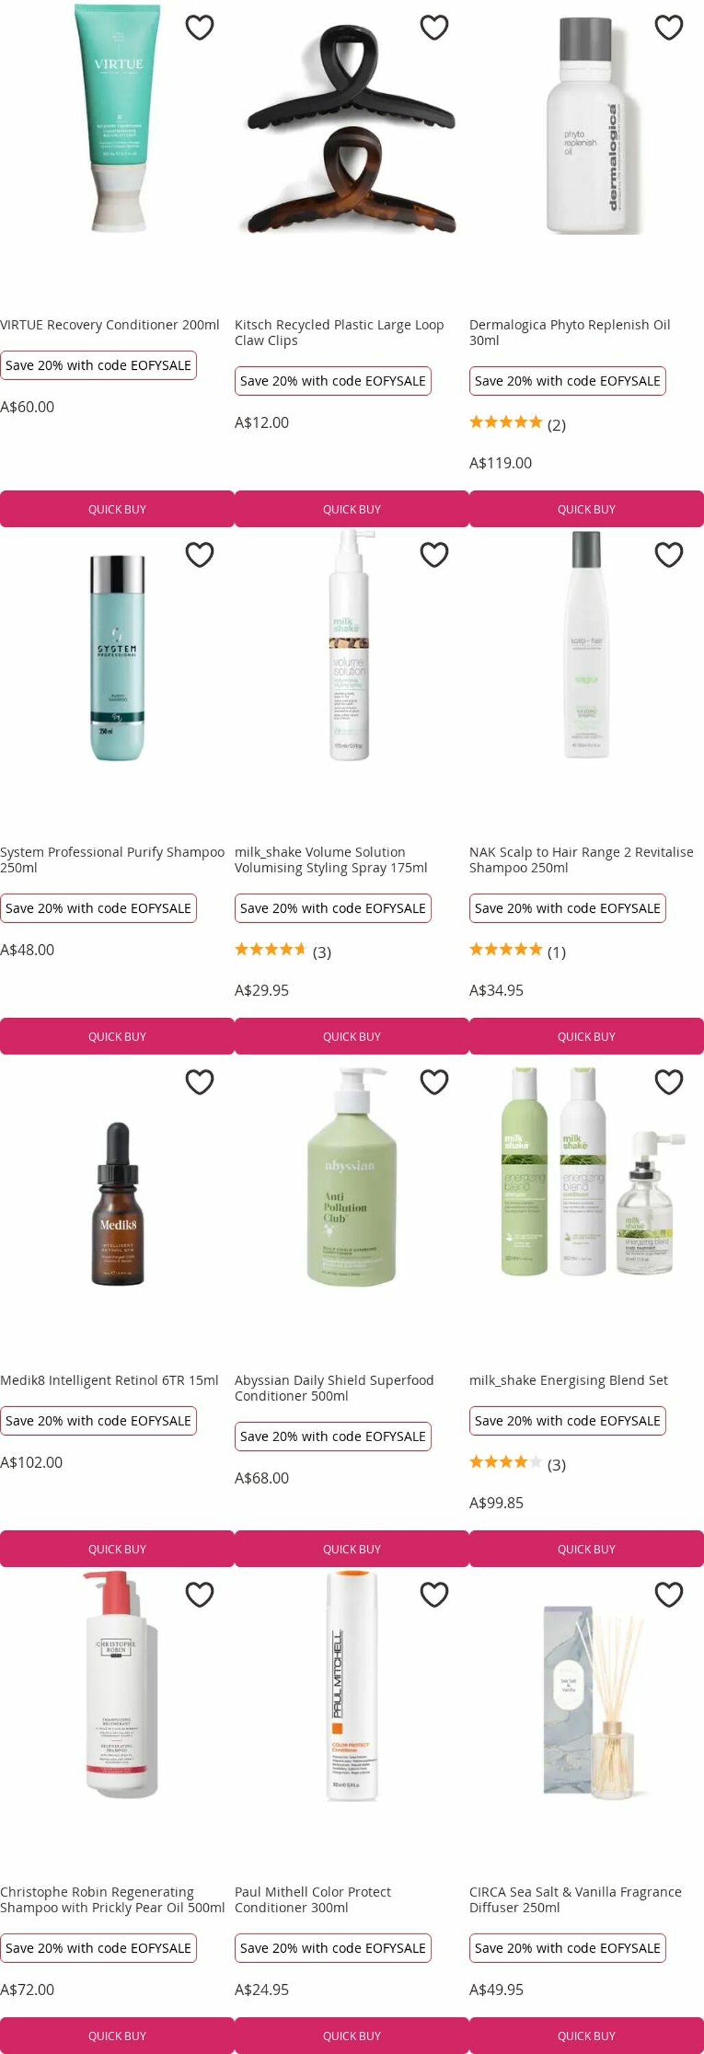The height and width of the screenshot is (2054, 704).
Task: Quick buy CIRCA Sea Salt Vanilla Diffuser
Action: coord(586,2035)
